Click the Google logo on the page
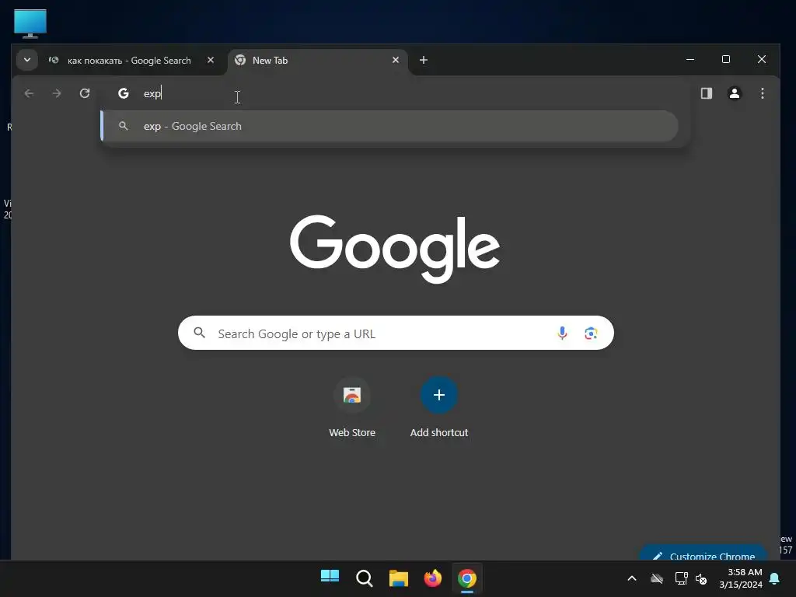The height and width of the screenshot is (597, 796). click(395, 248)
